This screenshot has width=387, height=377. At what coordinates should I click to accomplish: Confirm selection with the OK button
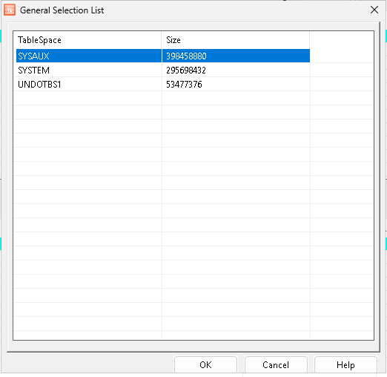(205, 364)
